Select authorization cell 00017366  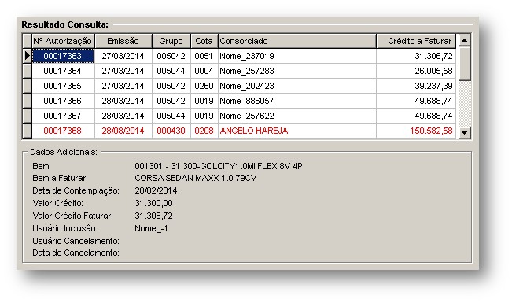pos(64,101)
